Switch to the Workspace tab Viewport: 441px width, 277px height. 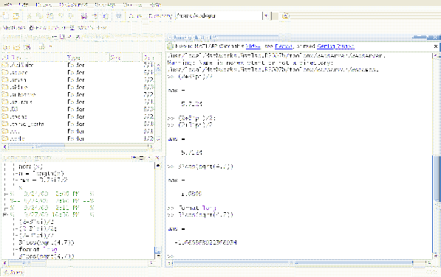[98, 37]
